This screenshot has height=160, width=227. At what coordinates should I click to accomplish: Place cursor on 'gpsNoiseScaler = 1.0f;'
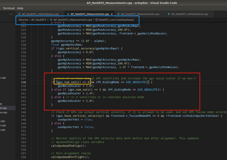tap(76, 86)
